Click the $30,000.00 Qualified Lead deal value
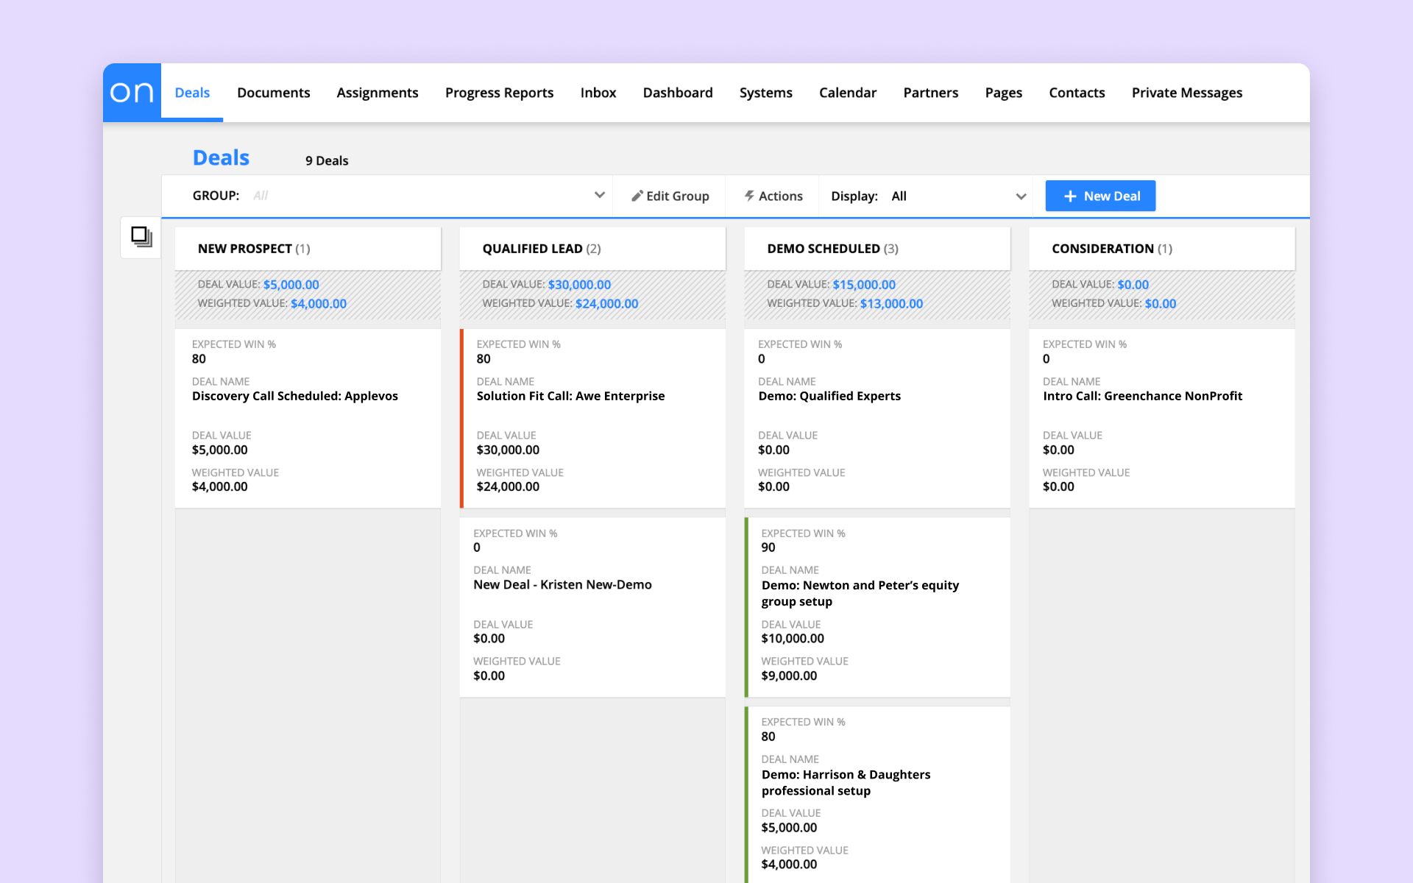The height and width of the screenshot is (883, 1413). pos(579,285)
